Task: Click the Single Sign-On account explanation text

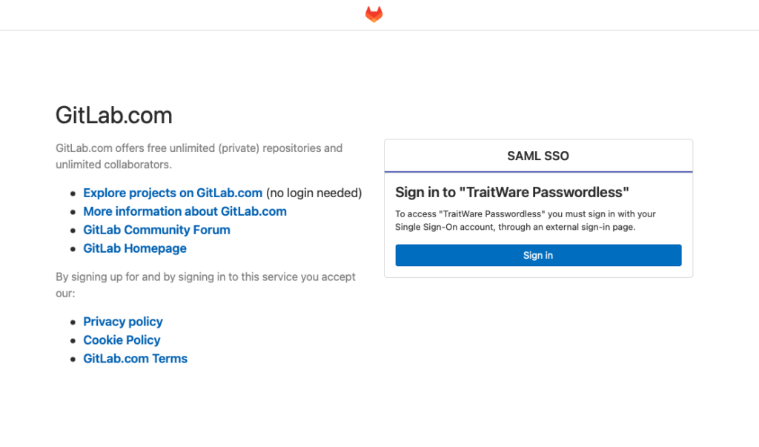Action: 526,220
